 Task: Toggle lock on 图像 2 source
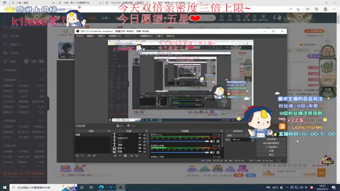tap(144, 148)
